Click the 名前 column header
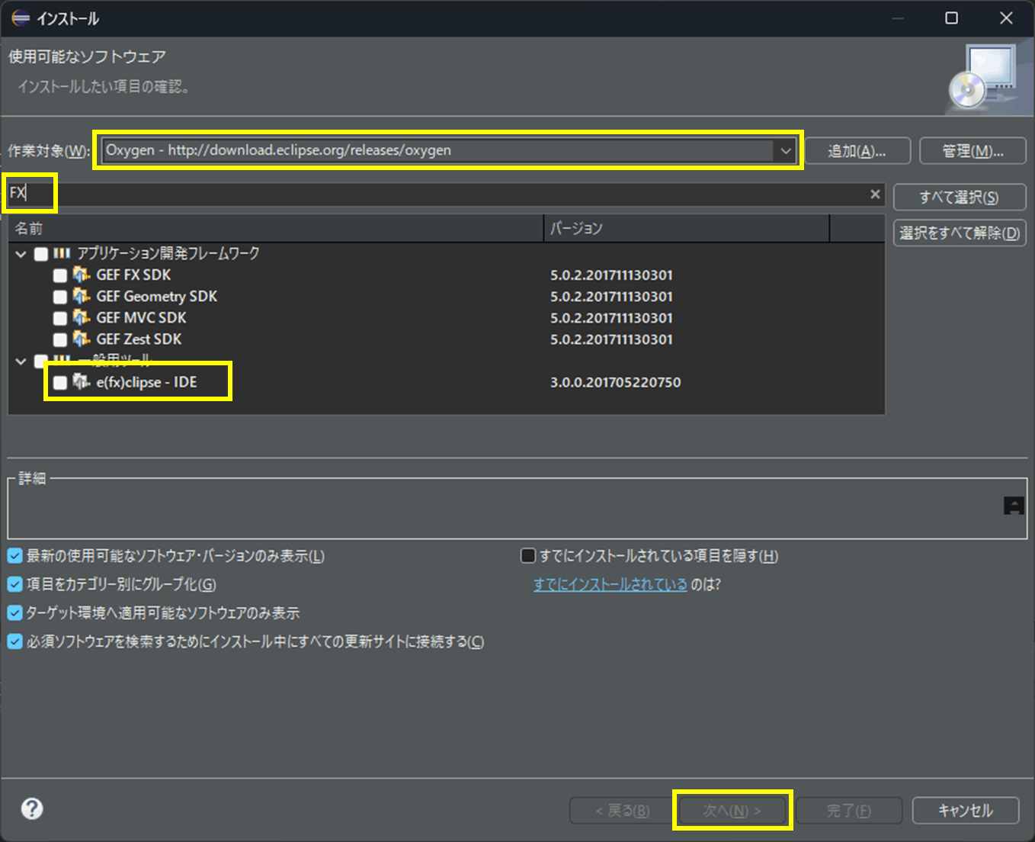 275,228
